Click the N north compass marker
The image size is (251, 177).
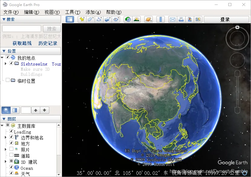tap(237, 27)
